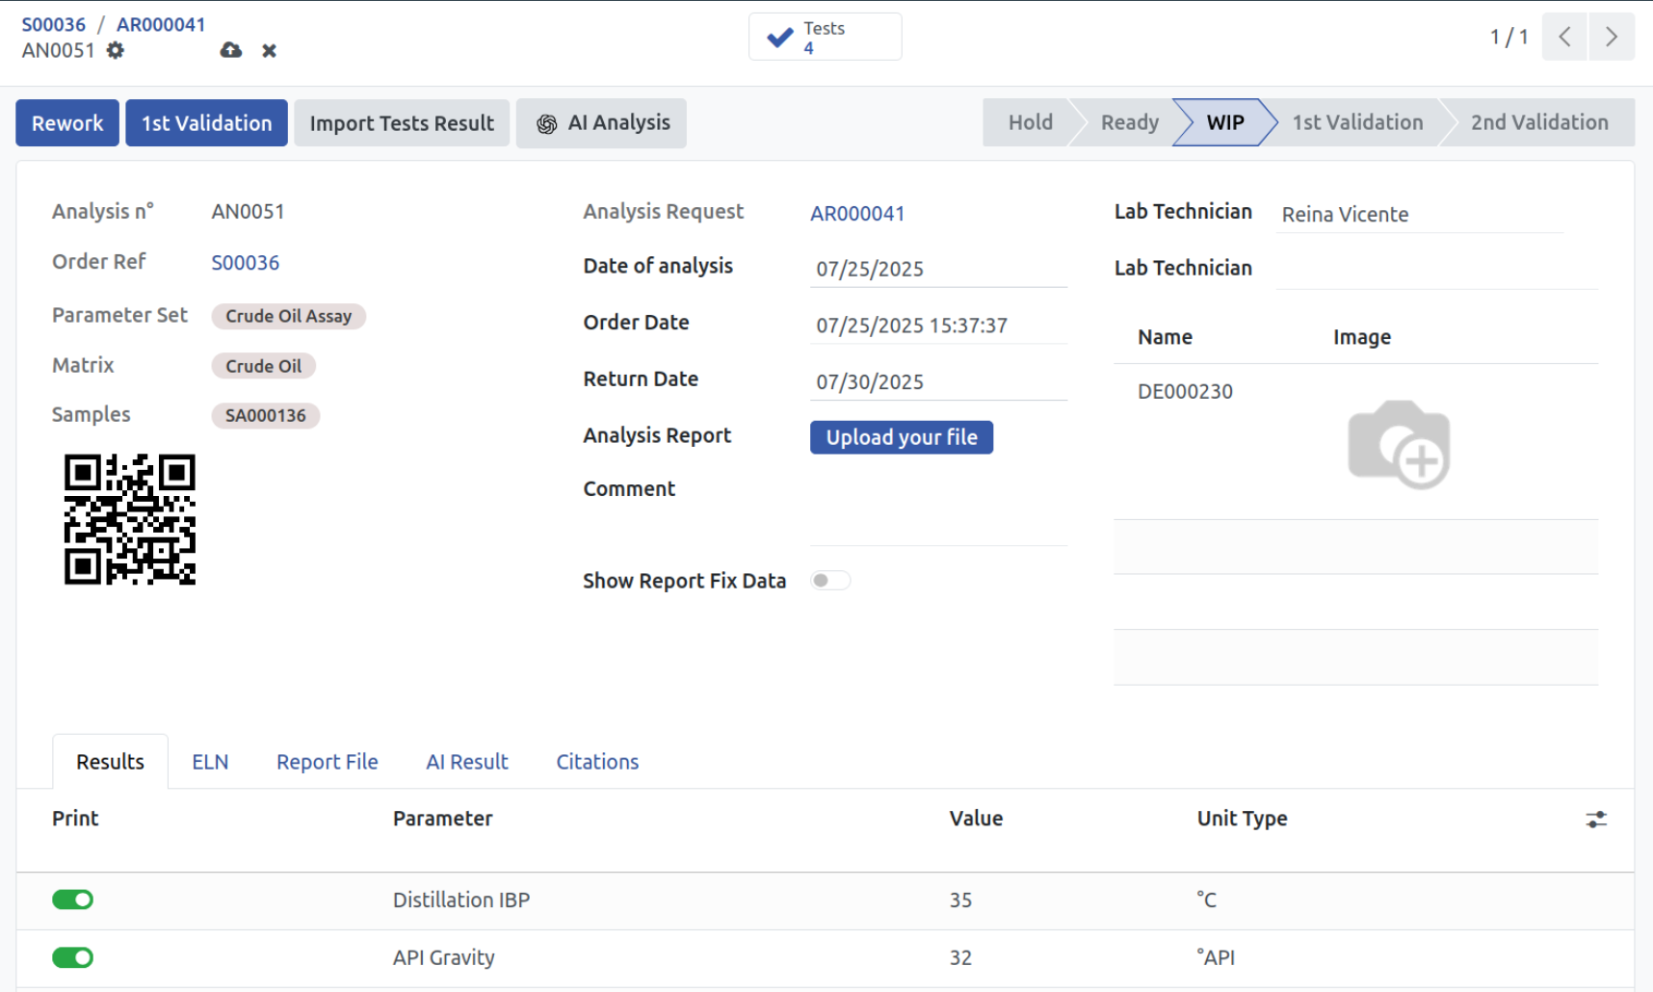Screen dimensions: 1653x992
Task: Open the Tests 4 stat button
Action: [826, 37]
